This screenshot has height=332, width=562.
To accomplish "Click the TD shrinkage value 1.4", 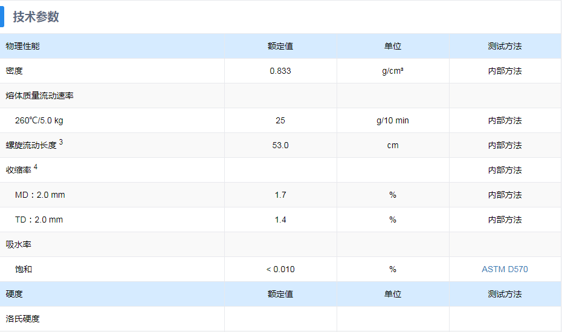I will (280, 220).
